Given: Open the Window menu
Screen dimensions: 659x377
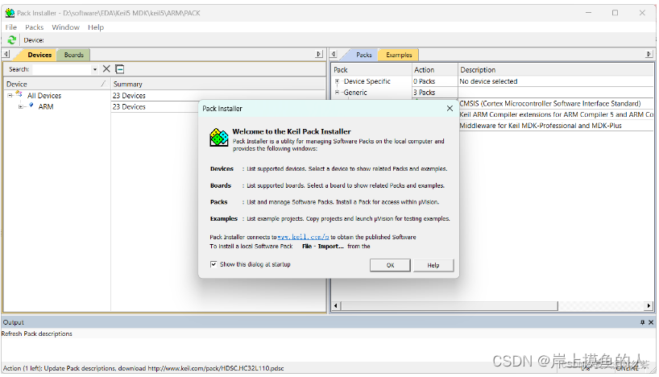Looking at the screenshot, I should pos(65,27).
